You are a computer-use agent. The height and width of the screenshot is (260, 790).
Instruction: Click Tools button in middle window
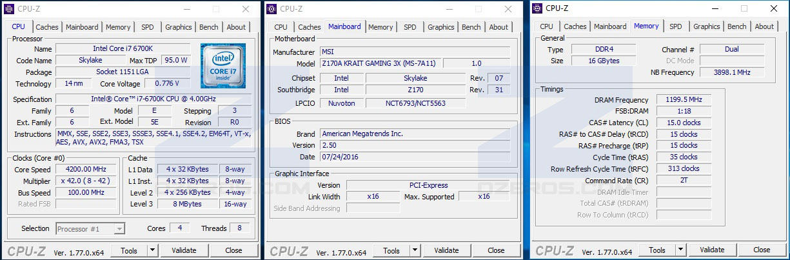coord(391,250)
